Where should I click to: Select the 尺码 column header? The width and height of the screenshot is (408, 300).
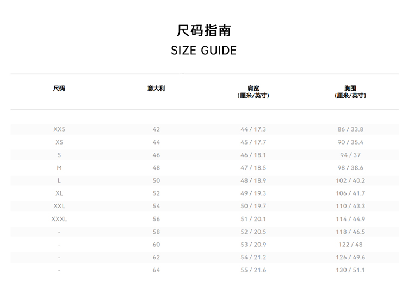59,89
